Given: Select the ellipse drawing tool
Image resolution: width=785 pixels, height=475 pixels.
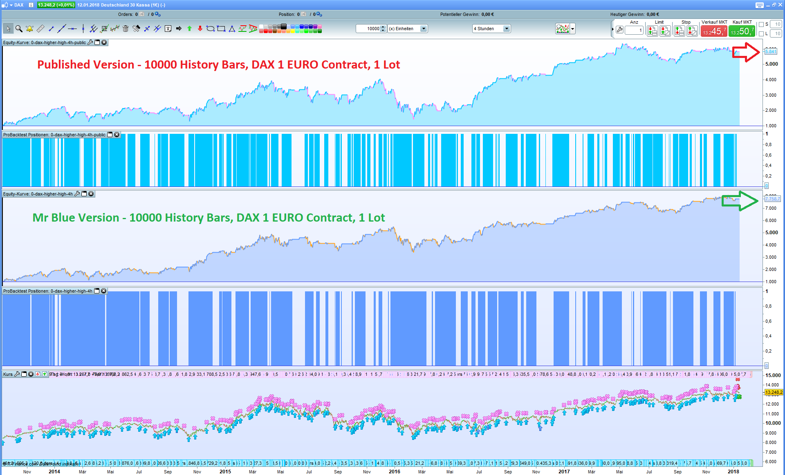Looking at the screenshot, I should (x=211, y=29).
